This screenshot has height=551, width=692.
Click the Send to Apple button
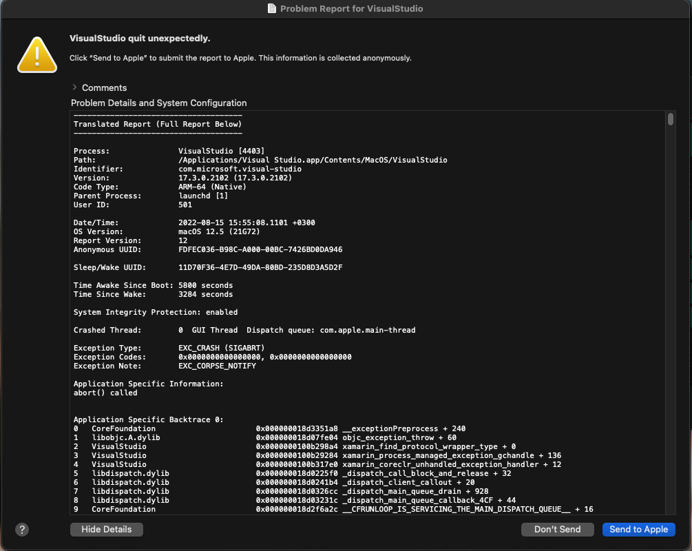pyautogui.click(x=638, y=530)
